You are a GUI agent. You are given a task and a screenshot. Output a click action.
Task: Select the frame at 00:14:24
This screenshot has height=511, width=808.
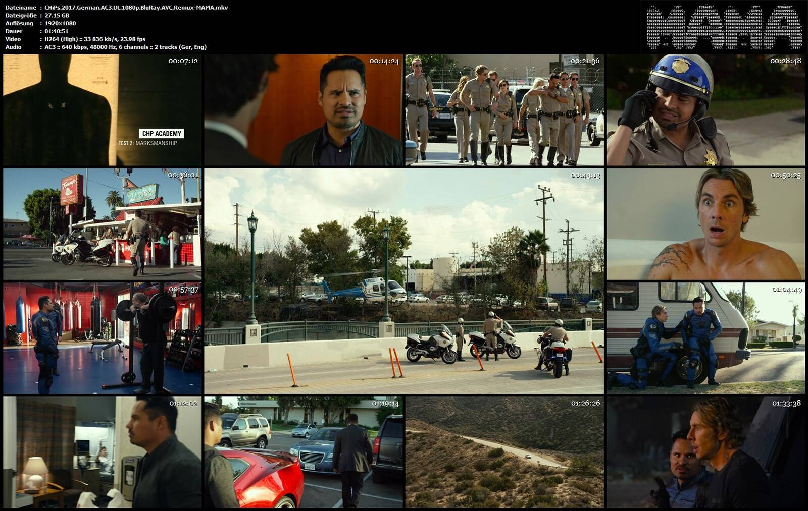click(304, 110)
